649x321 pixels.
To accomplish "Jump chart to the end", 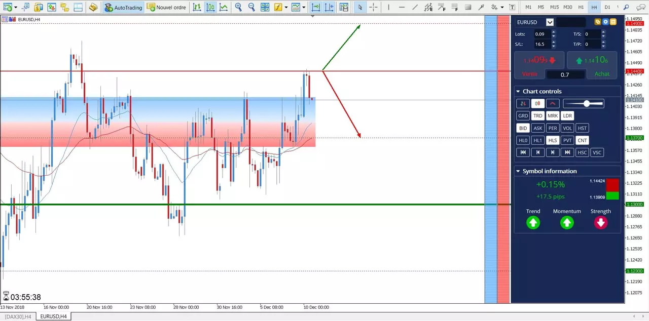I will (567, 152).
